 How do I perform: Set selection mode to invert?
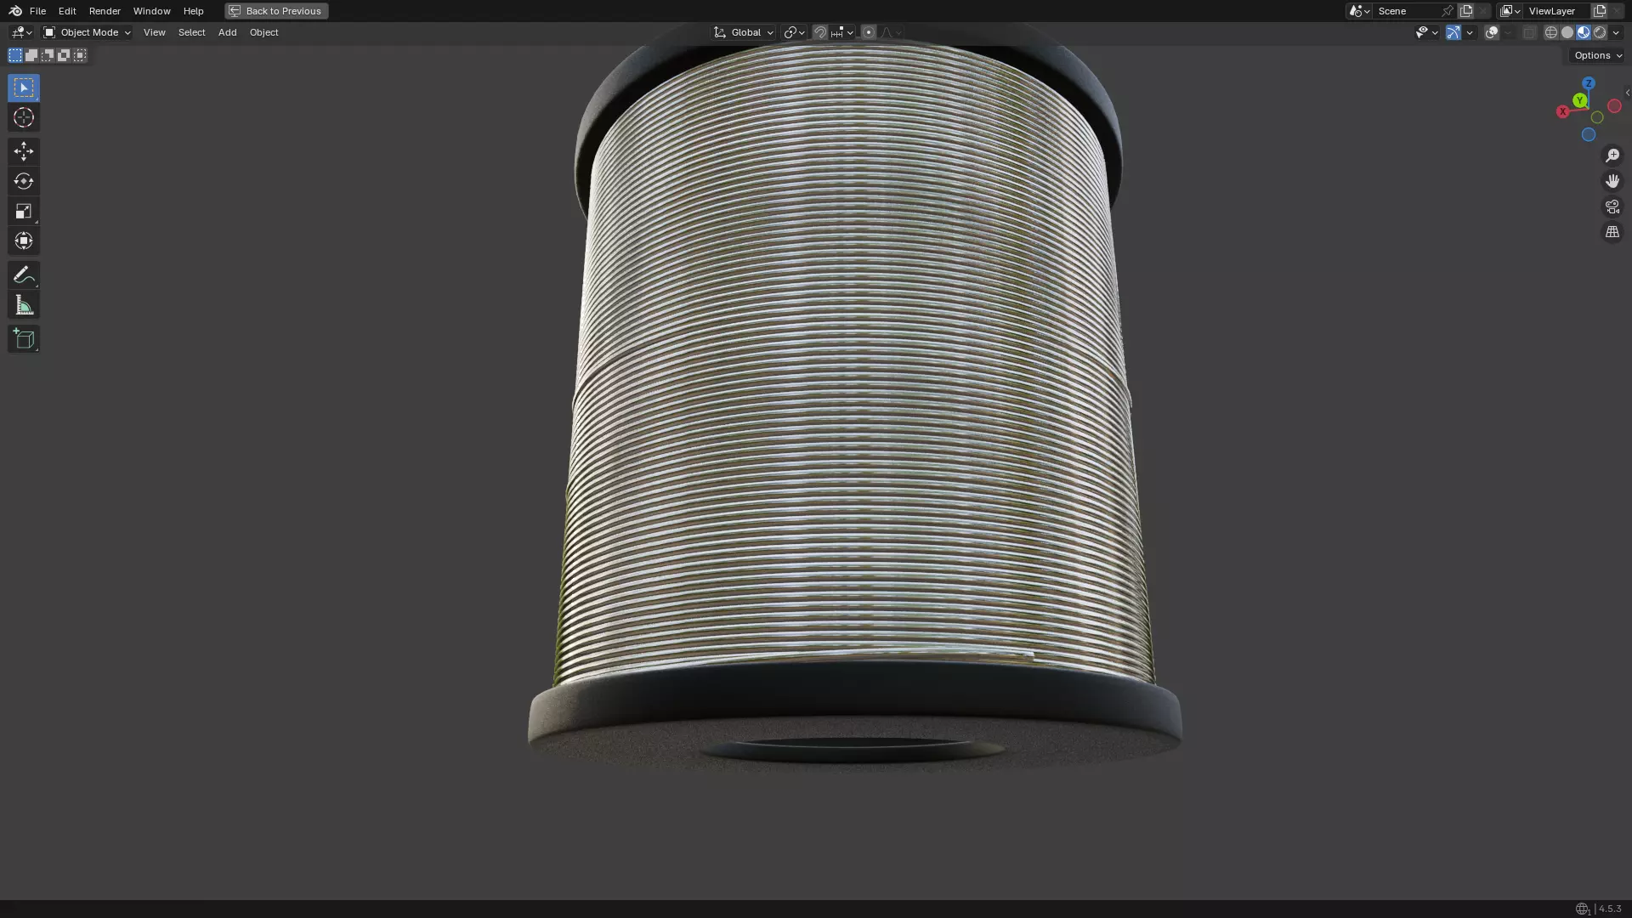tap(64, 55)
